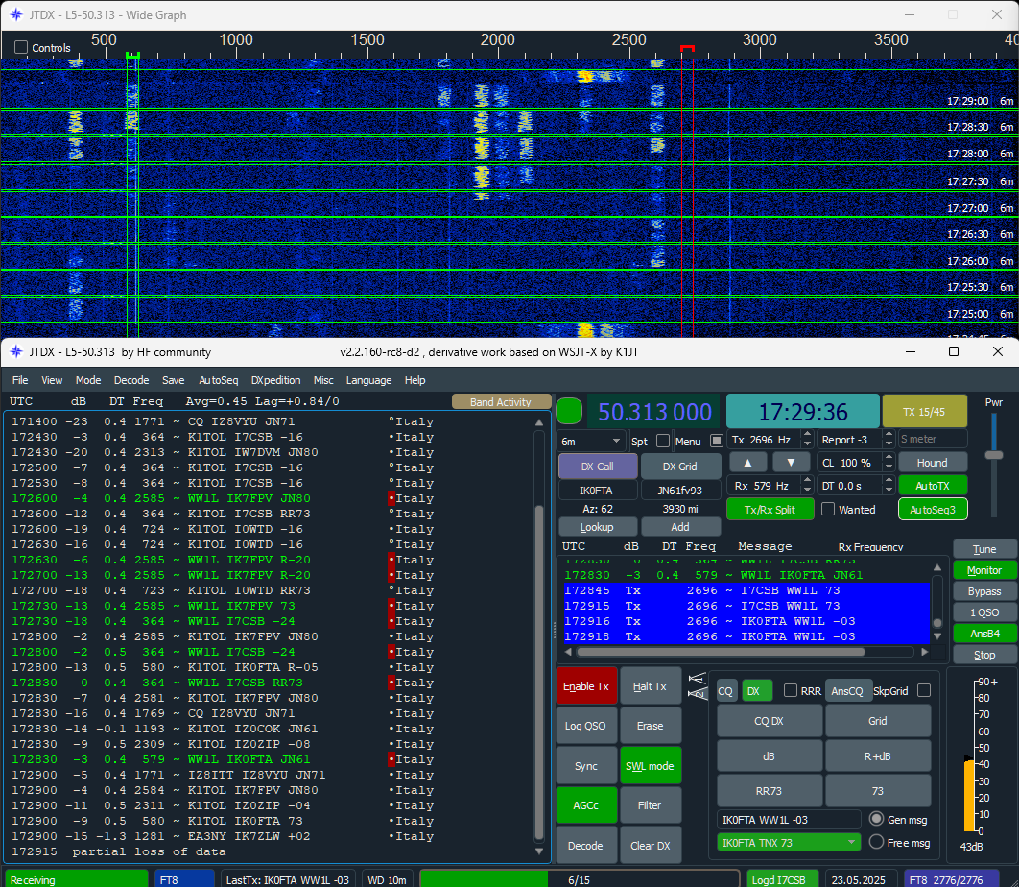Image resolution: width=1019 pixels, height=887 pixels.
Task: Click the Band Activity vertical scrollbar thumb
Action: pos(538,673)
